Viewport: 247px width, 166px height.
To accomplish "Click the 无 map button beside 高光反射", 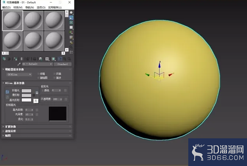I will (x=36, y=101).
